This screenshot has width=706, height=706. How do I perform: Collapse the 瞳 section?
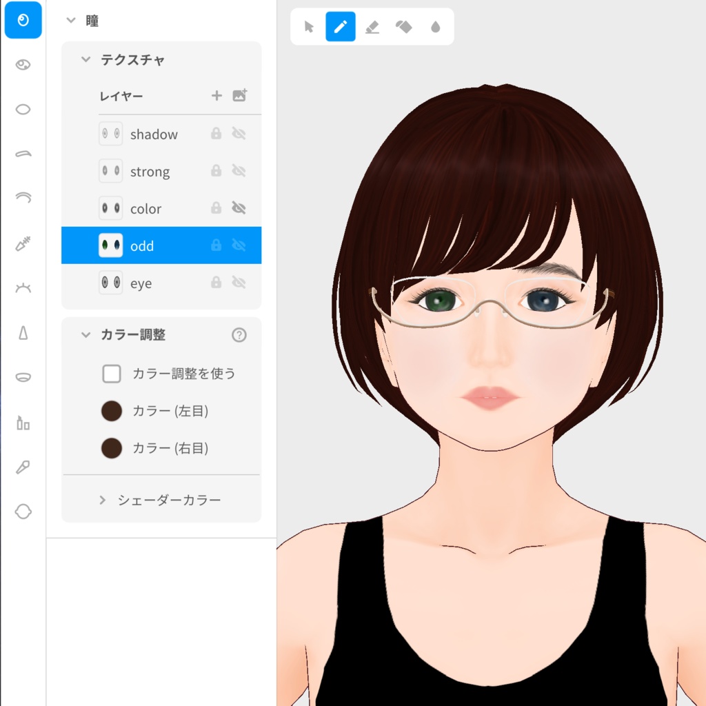pyautogui.click(x=70, y=21)
